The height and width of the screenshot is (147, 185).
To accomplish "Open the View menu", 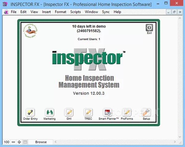I will [x=34, y=12].
